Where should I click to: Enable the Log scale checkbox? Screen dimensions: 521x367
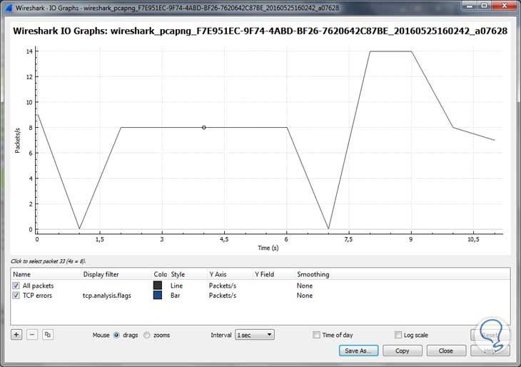398,335
